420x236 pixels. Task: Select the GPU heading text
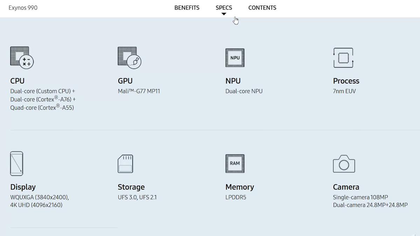[125, 81]
